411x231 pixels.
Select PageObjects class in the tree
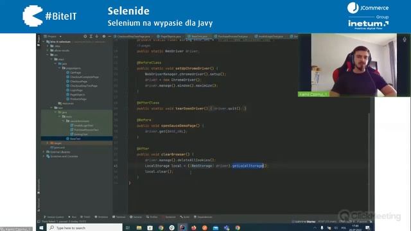coord(76,94)
